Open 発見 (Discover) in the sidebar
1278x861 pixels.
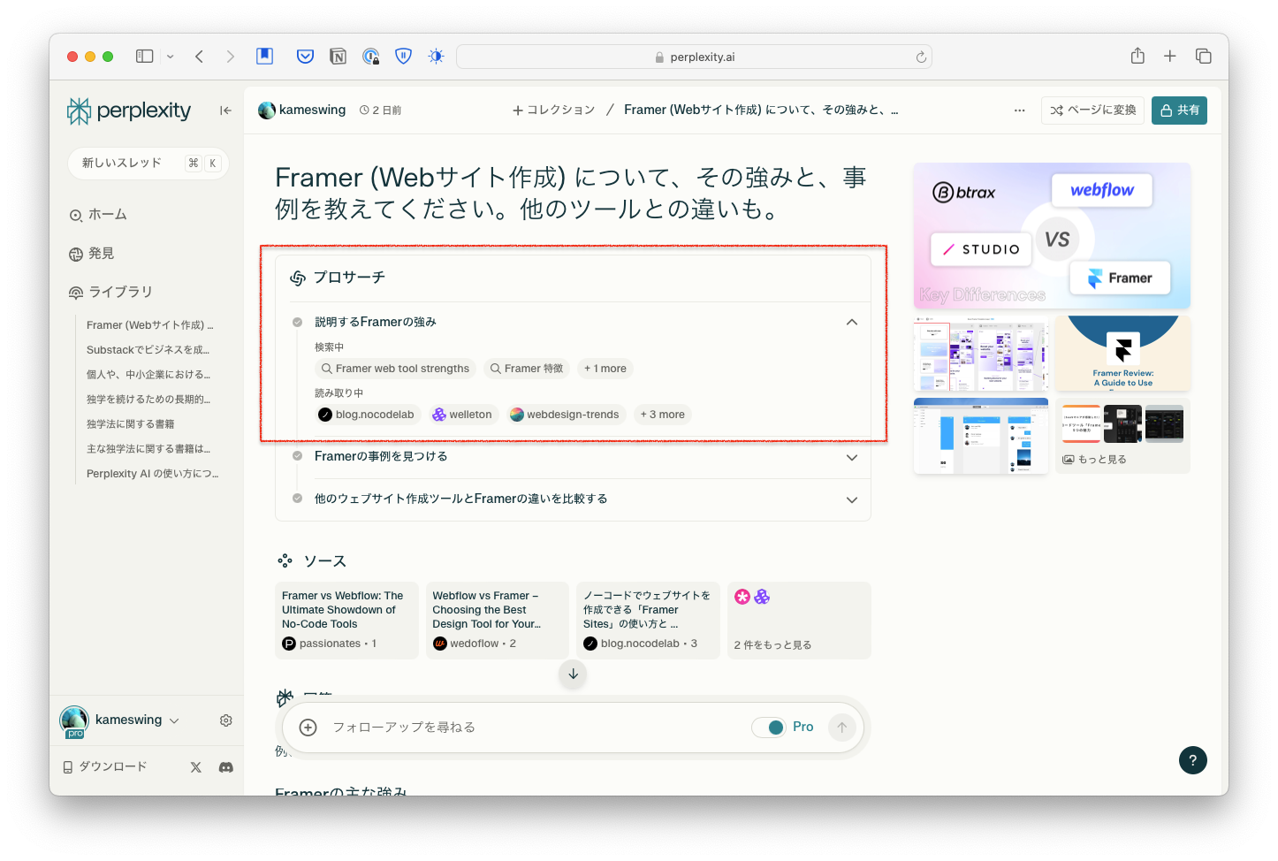[x=92, y=254]
